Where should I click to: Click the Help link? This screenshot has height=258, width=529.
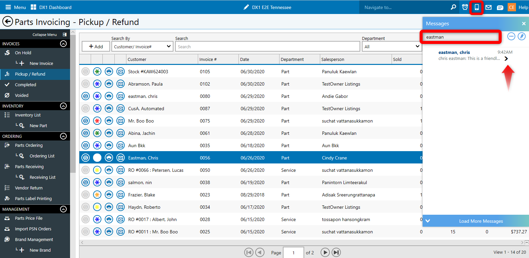(523, 7)
